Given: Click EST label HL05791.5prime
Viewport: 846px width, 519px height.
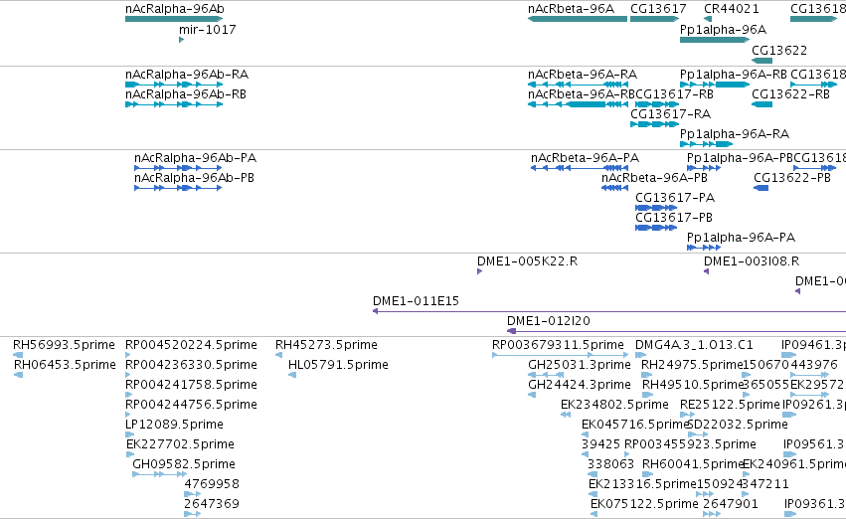Looking at the screenshot, I should (x=338, y=365).
